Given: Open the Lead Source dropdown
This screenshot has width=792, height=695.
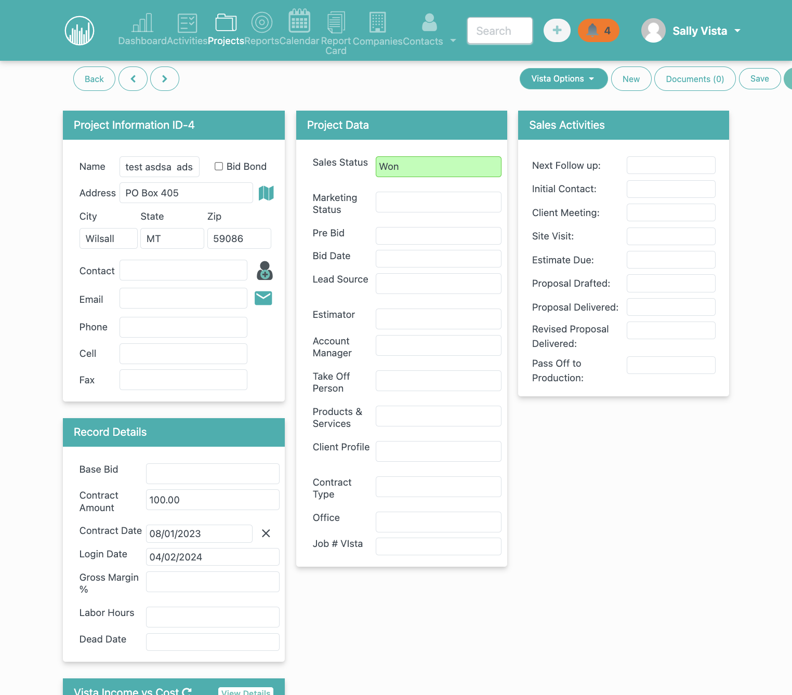Looking at the screenshot, I should coord(439,284).
